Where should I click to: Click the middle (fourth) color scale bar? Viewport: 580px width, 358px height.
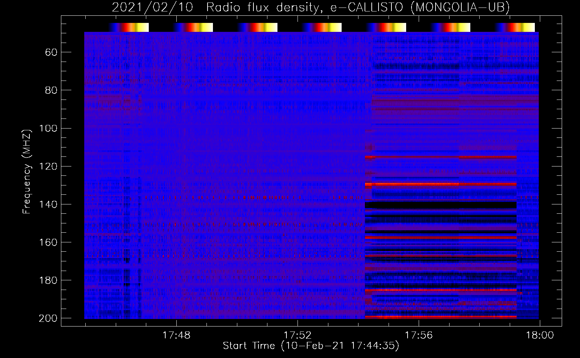[322, 27]
